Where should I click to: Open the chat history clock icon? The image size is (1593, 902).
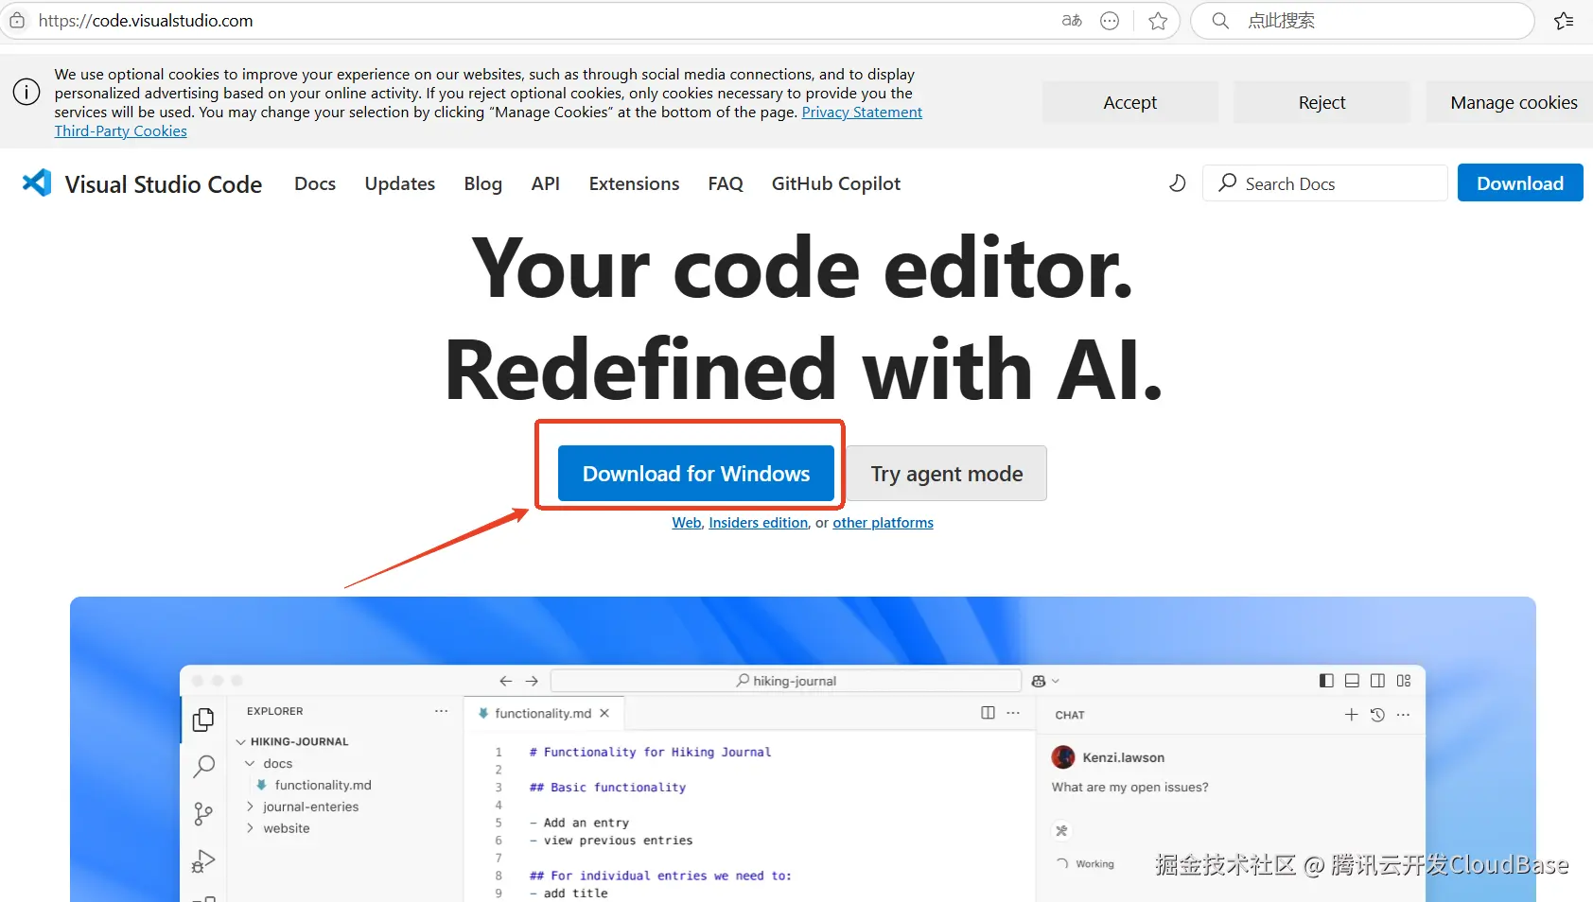1377,715
